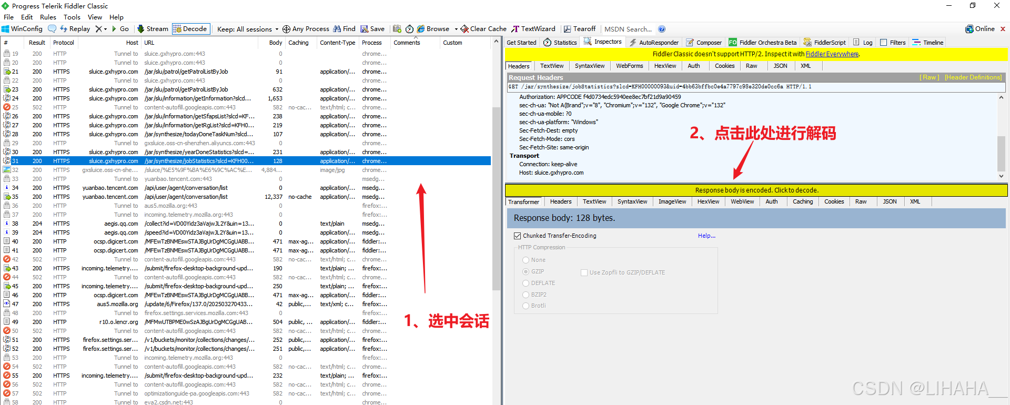Open the TextWizard tool
1010x405 pixels.
pyautogui.click(x=533, y=29)
